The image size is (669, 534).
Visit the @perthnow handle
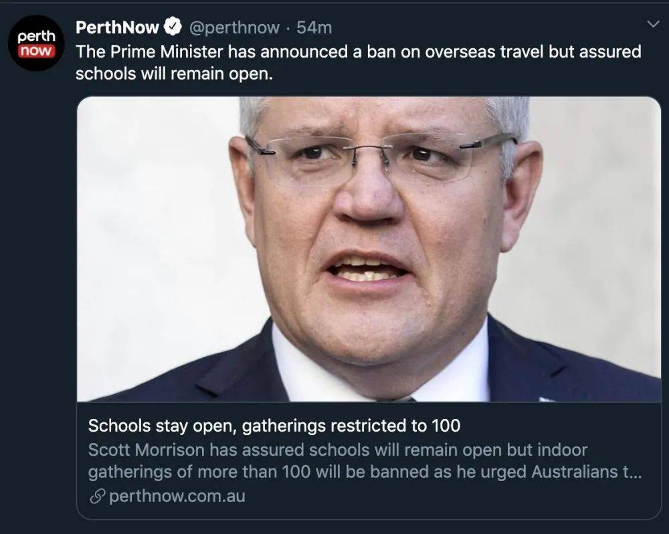pos(233,27)
